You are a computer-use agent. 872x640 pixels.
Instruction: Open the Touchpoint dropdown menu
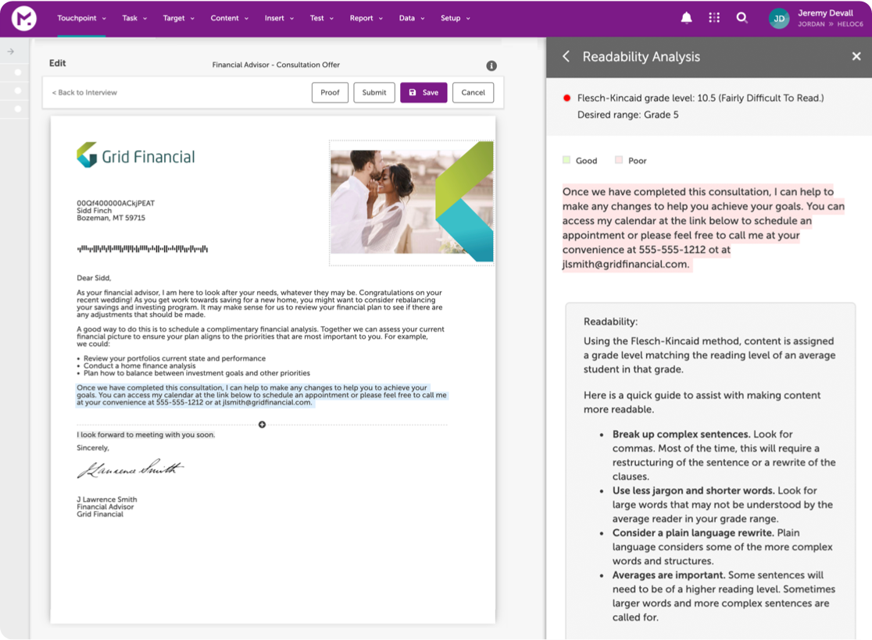[x=81, y=18]
